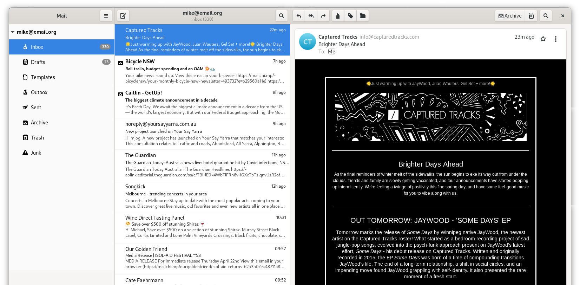Open the message three-dot options menu
Screen dimensions: 580x285
point(555,39)
